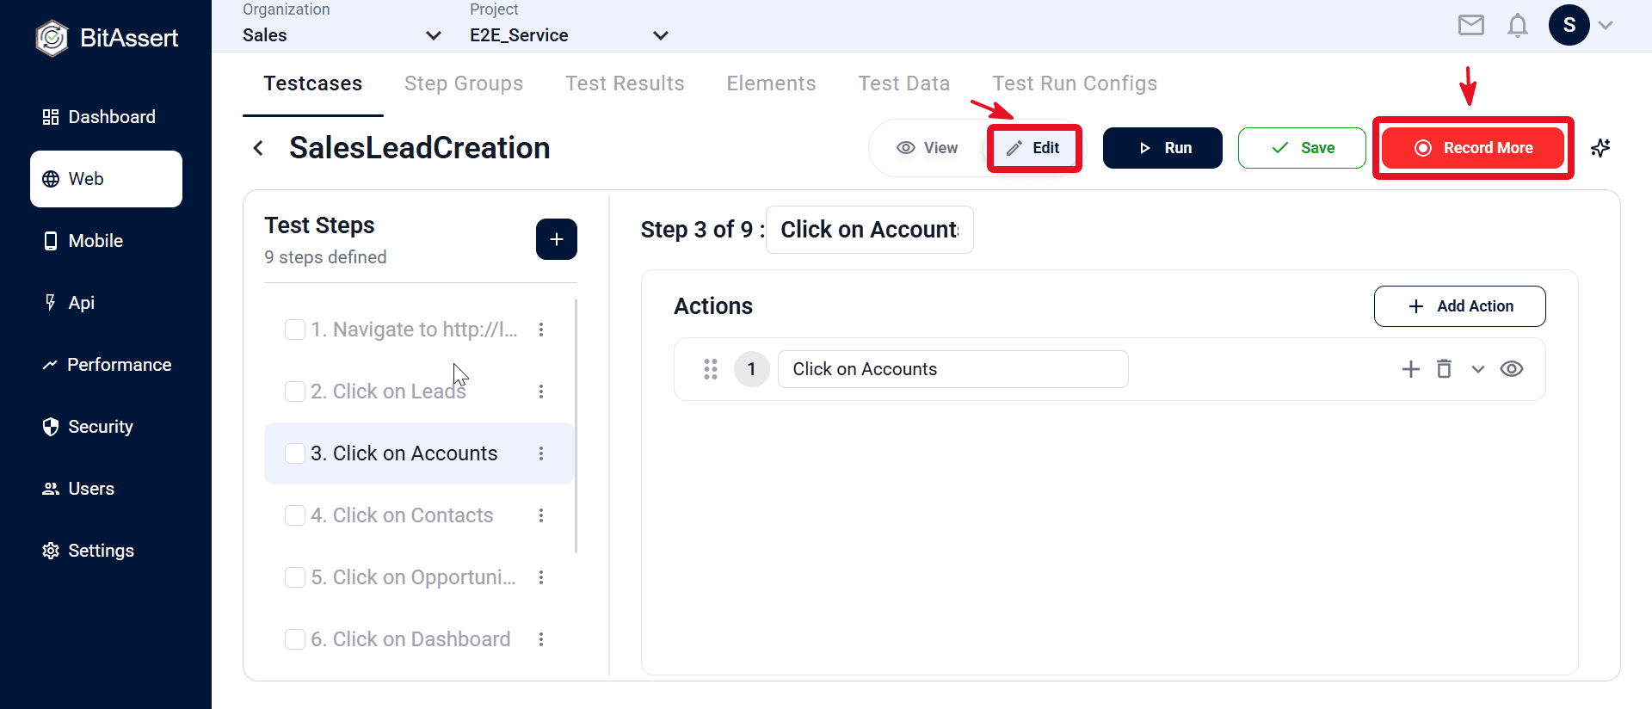
Task: Insert action using plus icon in action row
Action: (1411, 369)
